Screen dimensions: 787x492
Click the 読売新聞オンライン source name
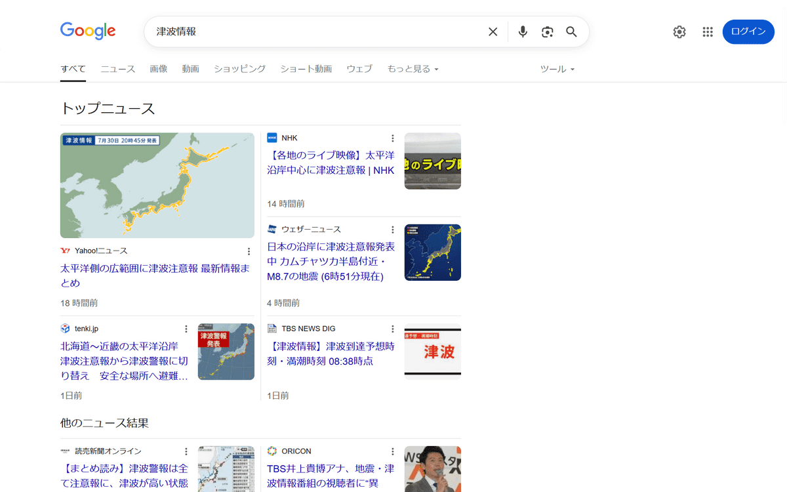pos(108,451)
